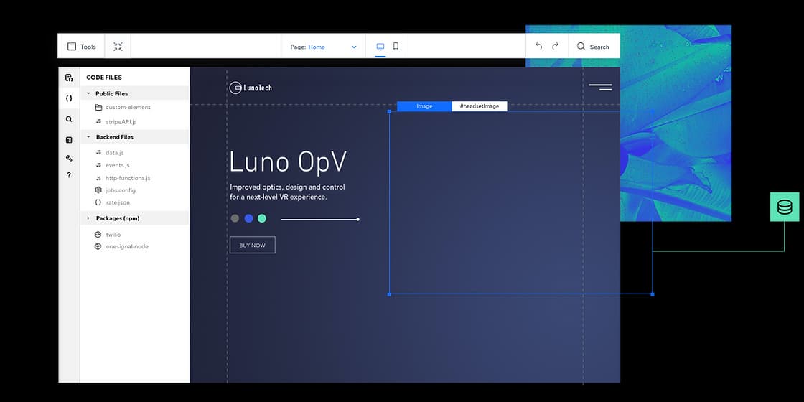
Task: Collapse the Public Files section
Action: (x=88, y=93)
